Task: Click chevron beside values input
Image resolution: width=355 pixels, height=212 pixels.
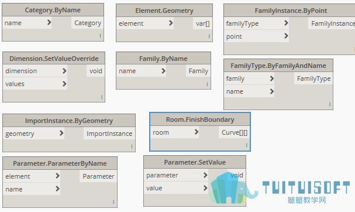Action: (64, 84)
